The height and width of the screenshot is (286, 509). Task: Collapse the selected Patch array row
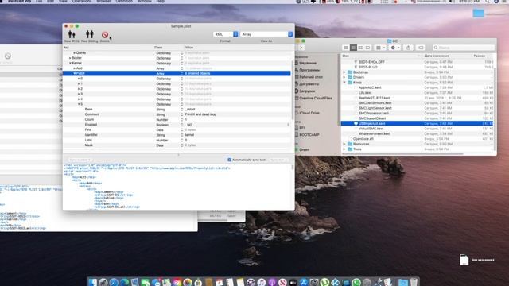(x=74, y=74)
